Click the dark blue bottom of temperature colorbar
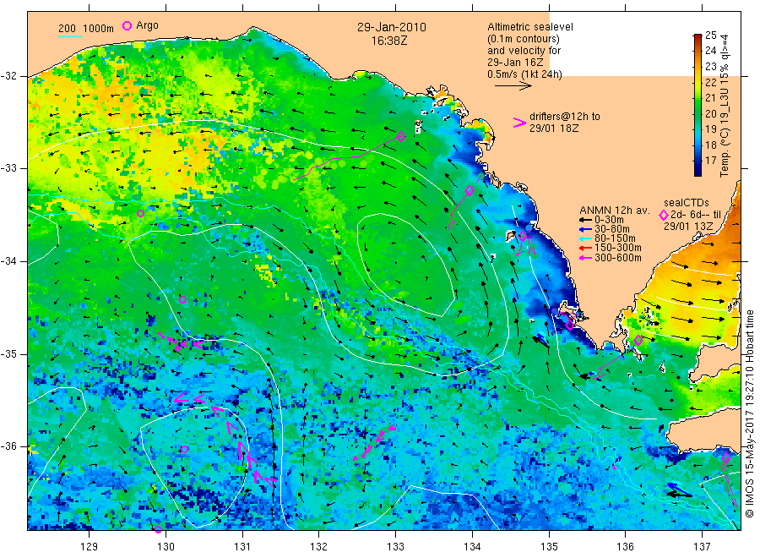Image resolution: width=760 pixels, height=558 pixels. [x=698, y=172]
